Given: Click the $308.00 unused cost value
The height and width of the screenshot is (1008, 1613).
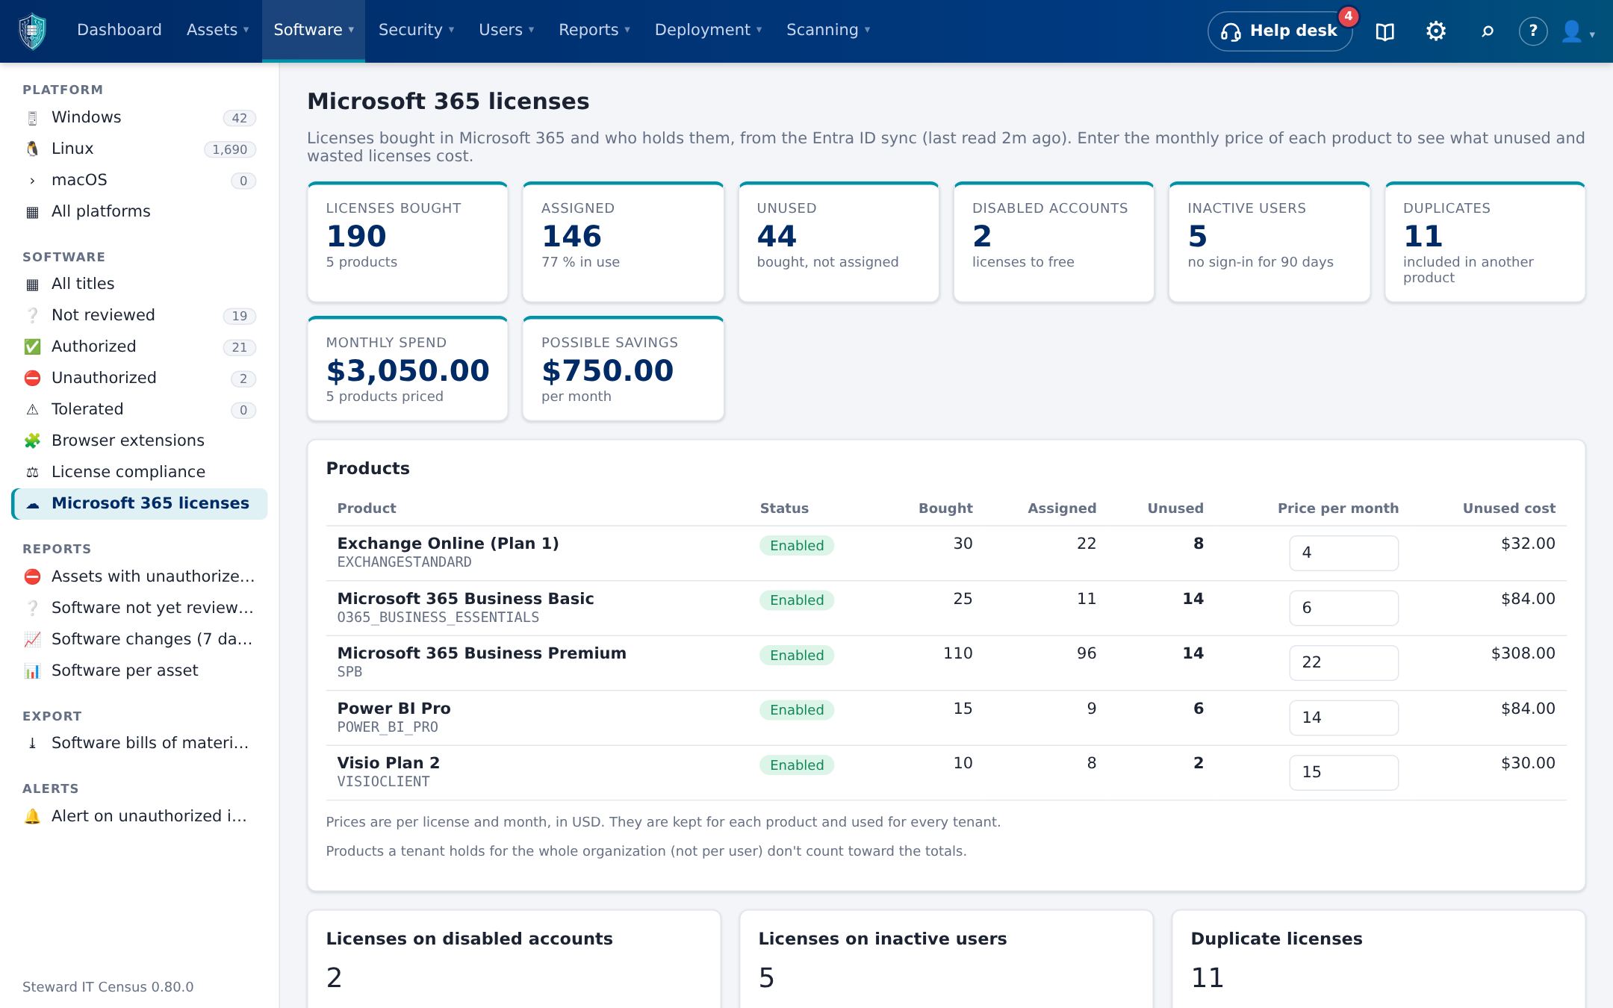Looking at the screenshot, I should 1523,653.
